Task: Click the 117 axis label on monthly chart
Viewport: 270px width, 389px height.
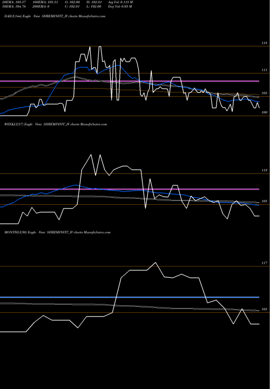Action: pos(265,263)
